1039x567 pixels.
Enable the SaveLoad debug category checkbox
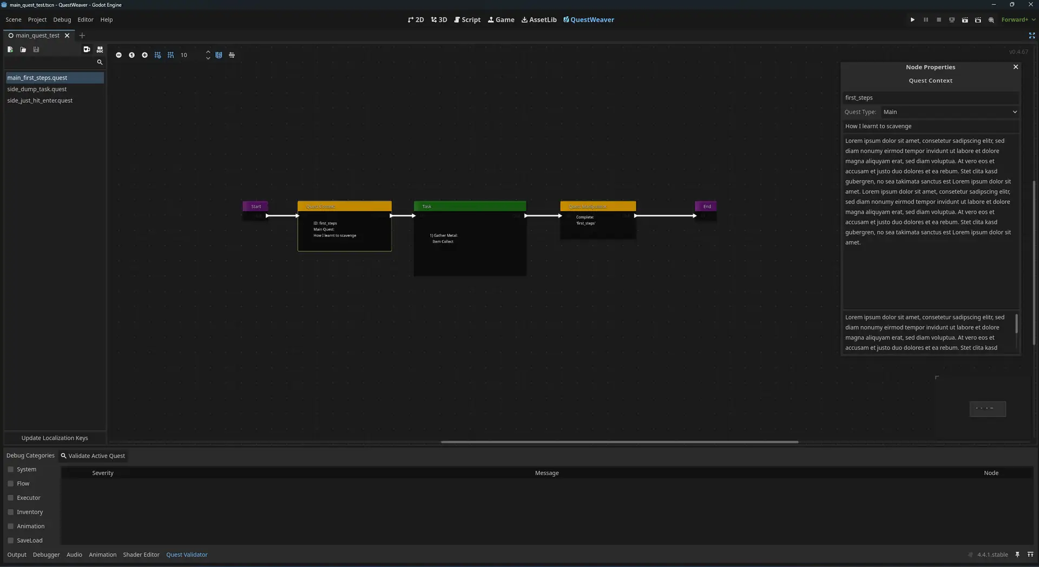pyautogui.click(x=10, y=540)
